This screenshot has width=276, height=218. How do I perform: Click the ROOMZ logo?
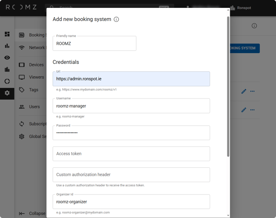coord(21,7)
